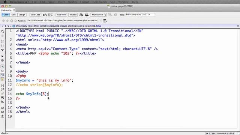Open the Apple menu
This screenshot has width=240, height=135.
click(x=5, y=2)
